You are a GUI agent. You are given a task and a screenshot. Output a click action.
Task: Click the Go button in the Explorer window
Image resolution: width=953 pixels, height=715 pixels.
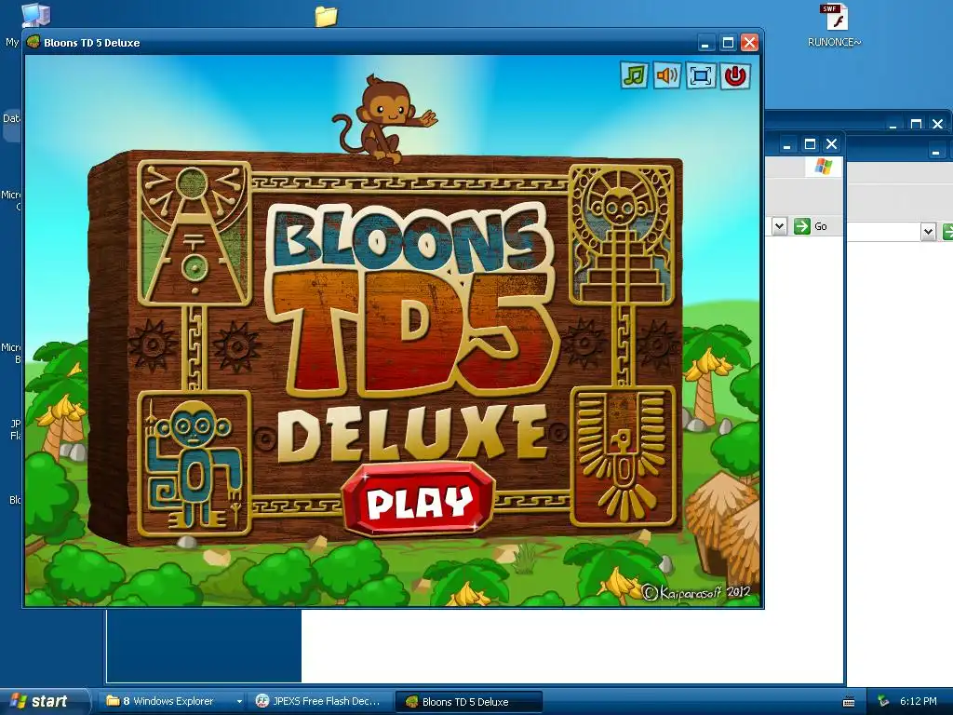(x=812, y=227)
